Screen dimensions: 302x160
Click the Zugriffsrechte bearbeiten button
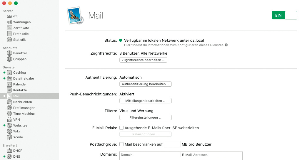[x=143, y=60]
